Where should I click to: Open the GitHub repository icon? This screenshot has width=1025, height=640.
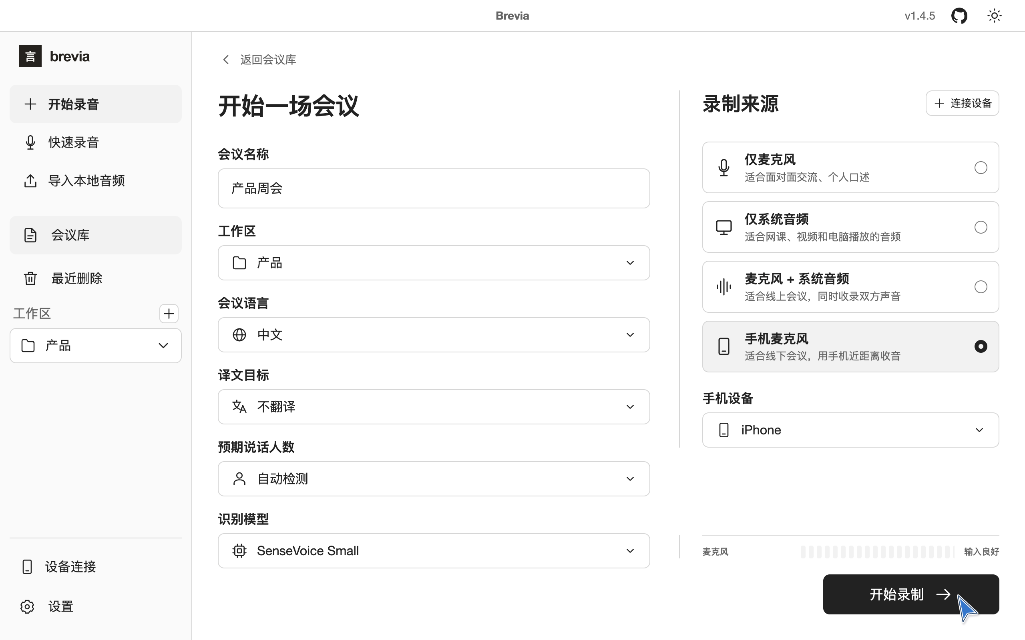pyautogui.click(x=959, y=16)
